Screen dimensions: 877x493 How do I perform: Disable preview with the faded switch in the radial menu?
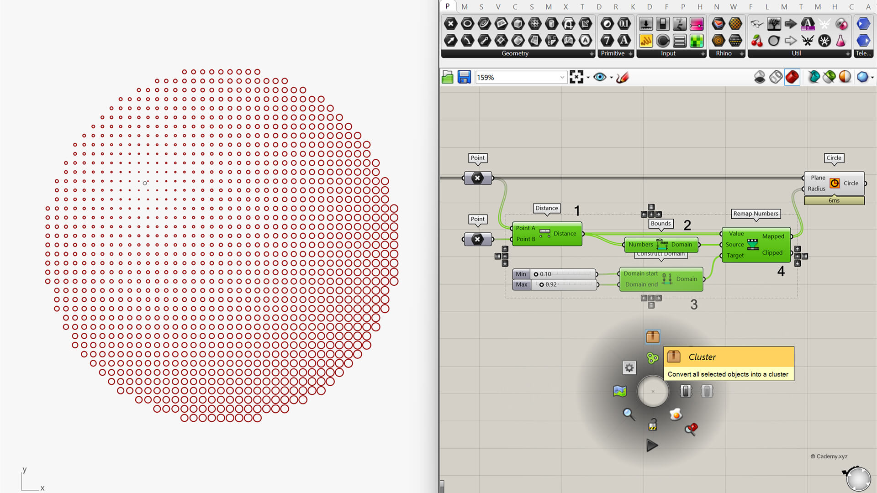707,391
